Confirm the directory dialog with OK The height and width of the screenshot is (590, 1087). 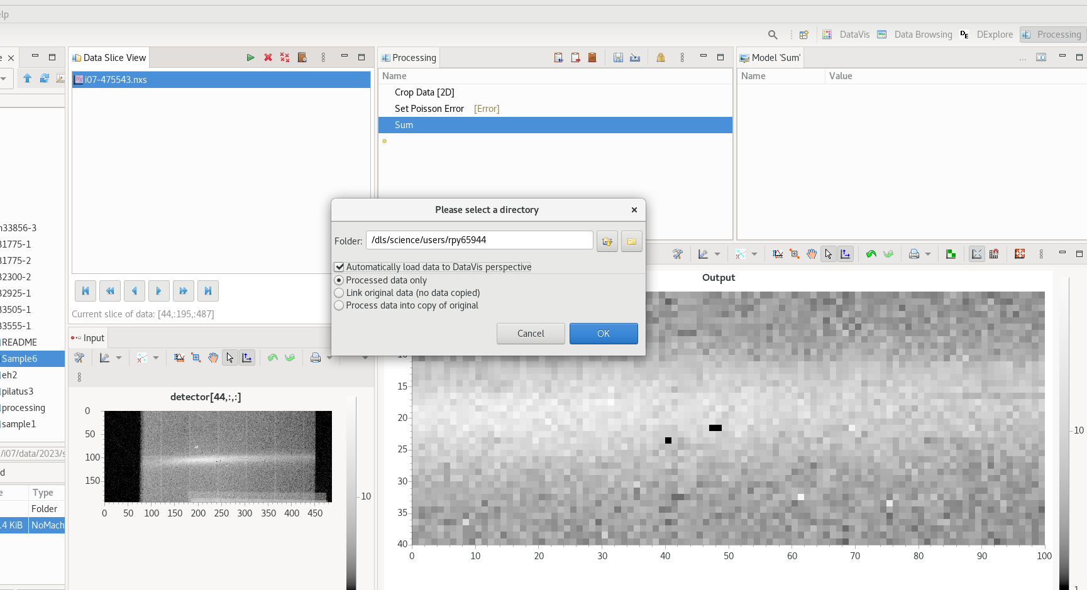pyautogui.click(x=604, y=334)
